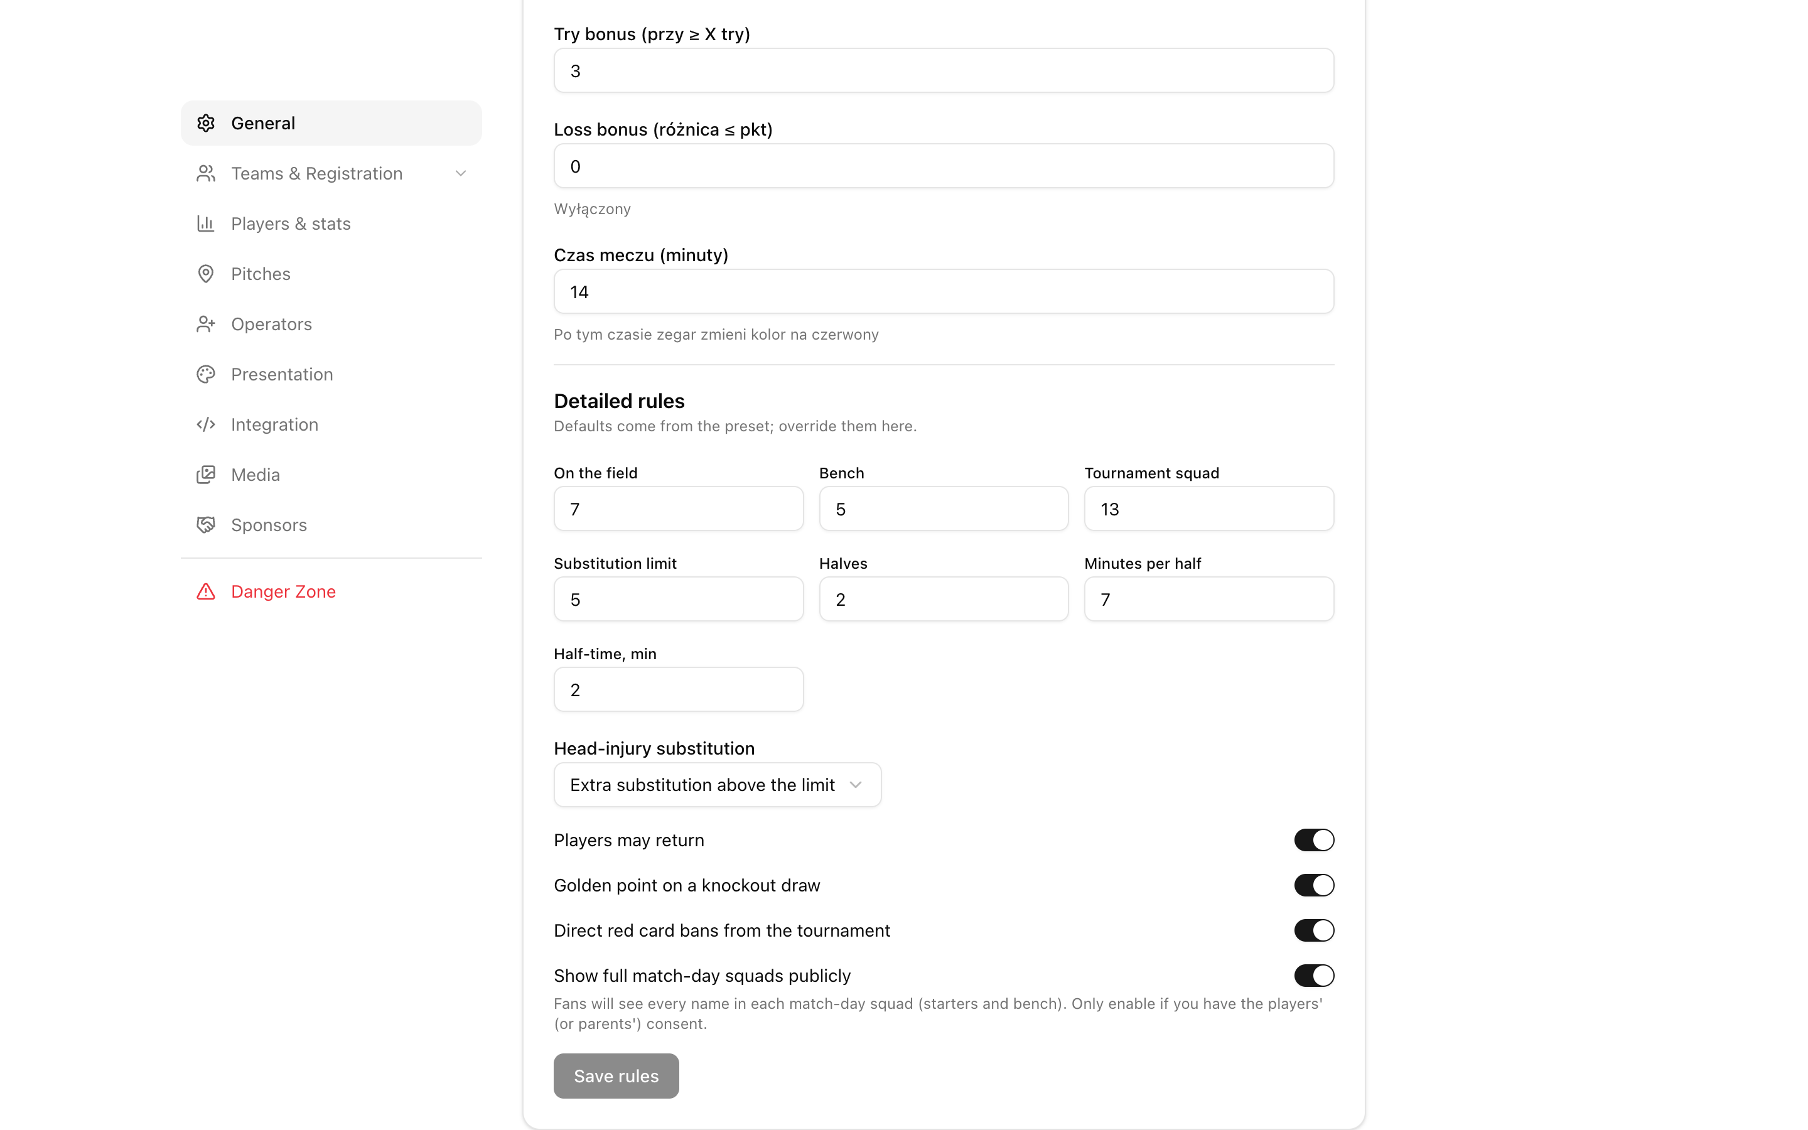Turn off Show full match-day squads publicly

[x=1313, y=976]
